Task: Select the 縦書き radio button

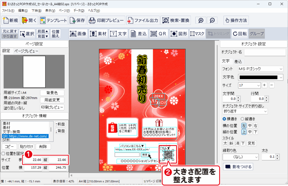Action: coord(242,119)
